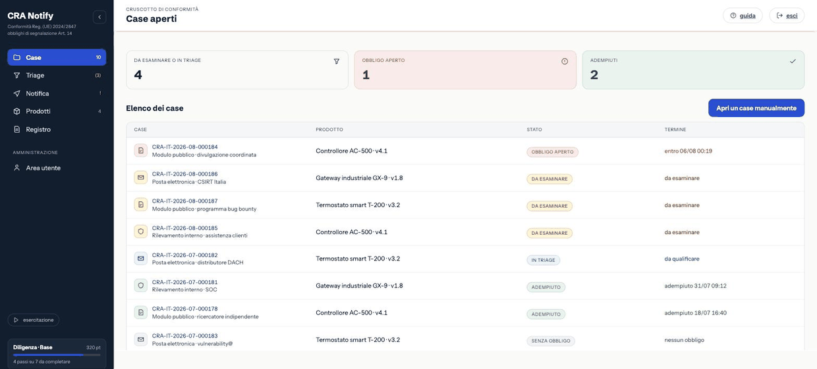
Task: Click the funnel icon beside Triage
Action: tap(17, 76)
